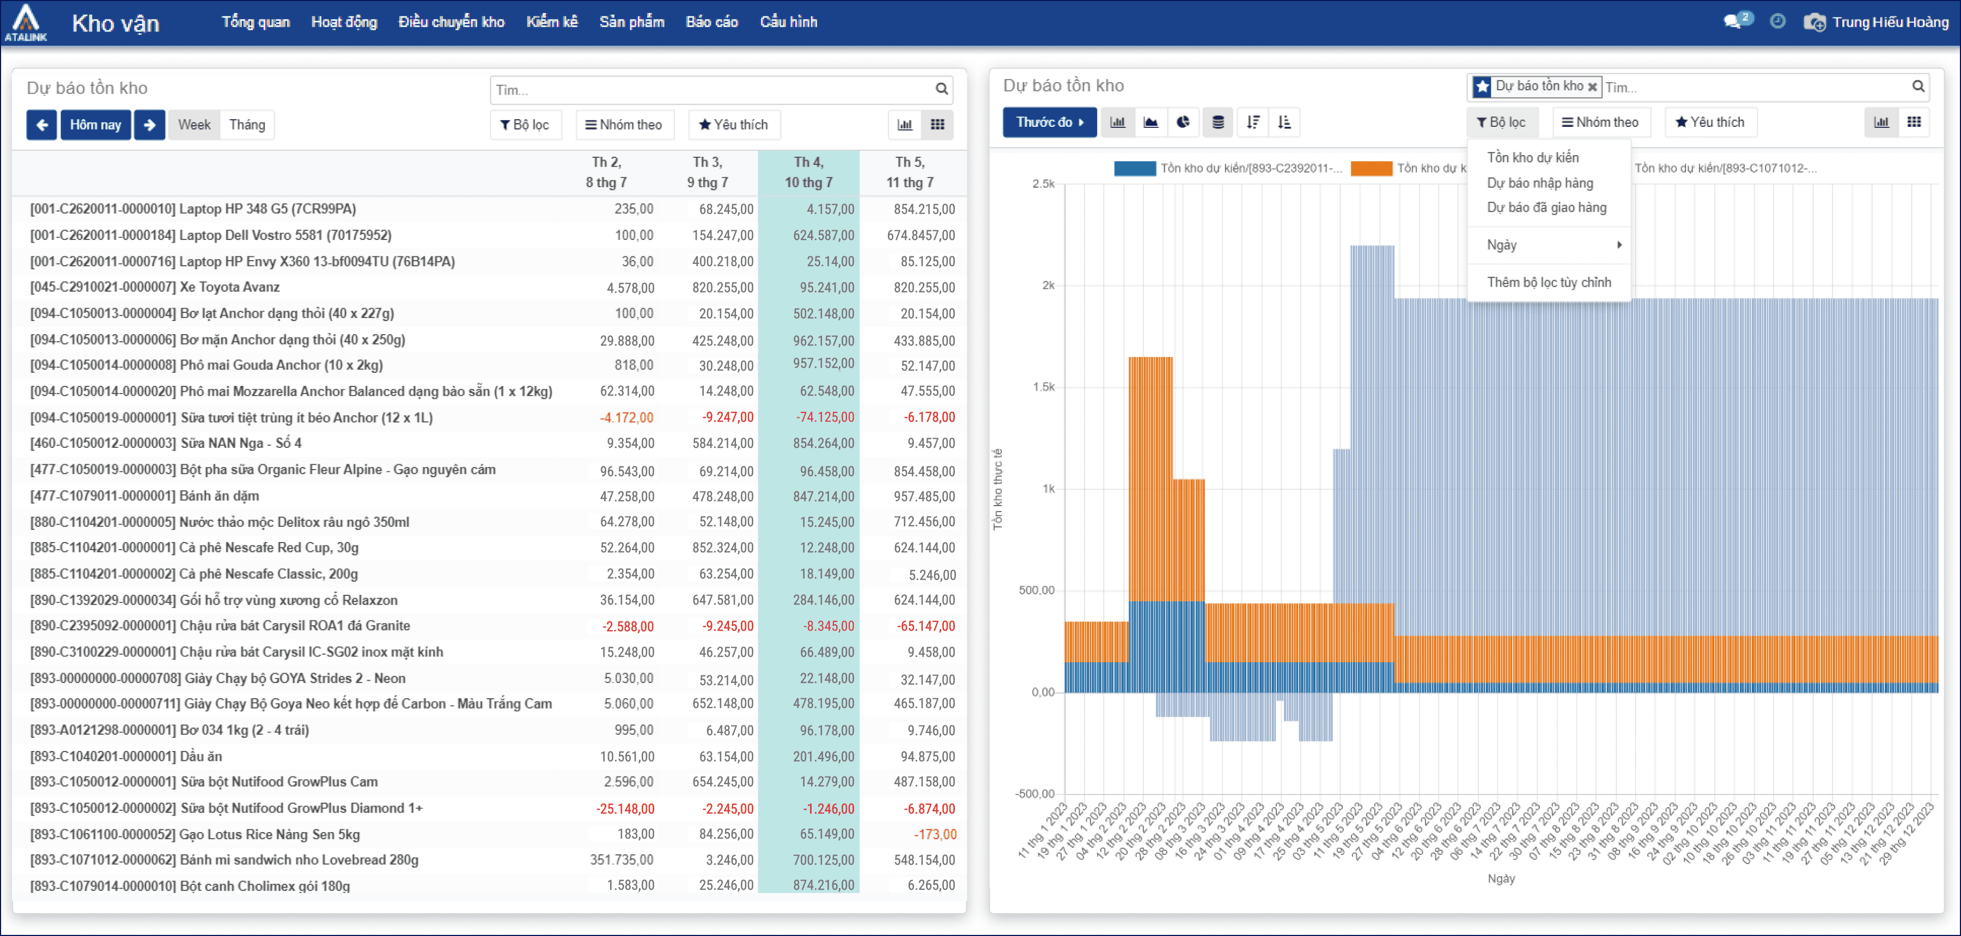Go to next period arrow
Screen dimensions: 1961x936
point(149,125)
